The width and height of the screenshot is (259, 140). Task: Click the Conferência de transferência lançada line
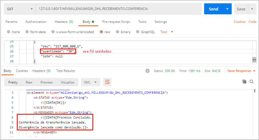point(52,122)
